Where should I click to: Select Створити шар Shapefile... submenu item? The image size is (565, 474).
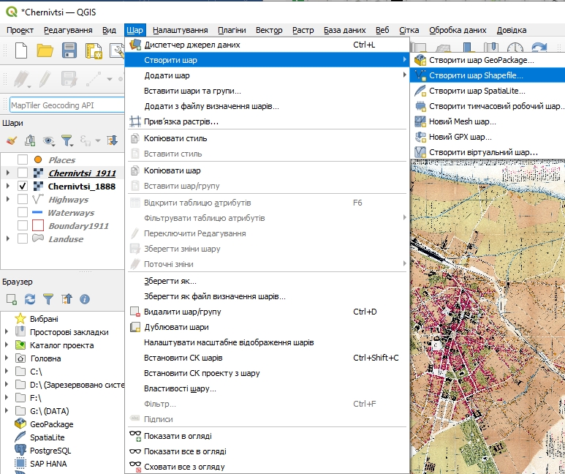(476, 75)
